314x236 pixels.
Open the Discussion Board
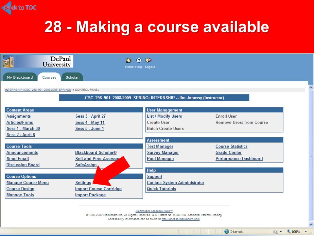23,165
